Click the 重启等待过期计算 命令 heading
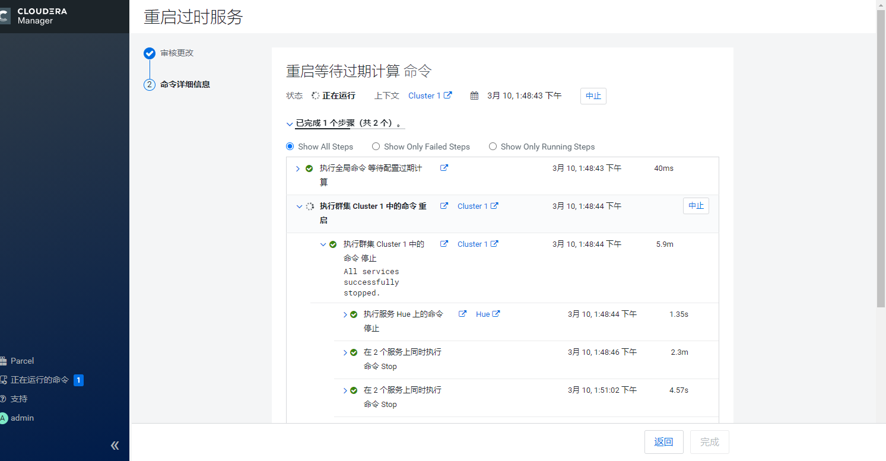Viewport: 886px width, 461px height. [x=359, y=71]
